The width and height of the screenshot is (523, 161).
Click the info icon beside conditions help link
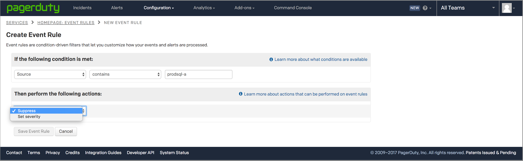pyautogui.click(x=271, y=60)
